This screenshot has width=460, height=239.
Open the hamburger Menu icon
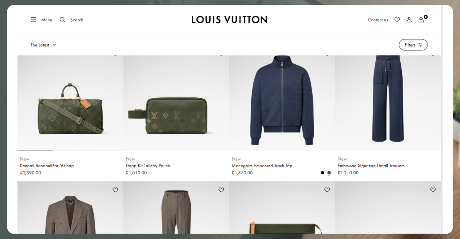33,20
